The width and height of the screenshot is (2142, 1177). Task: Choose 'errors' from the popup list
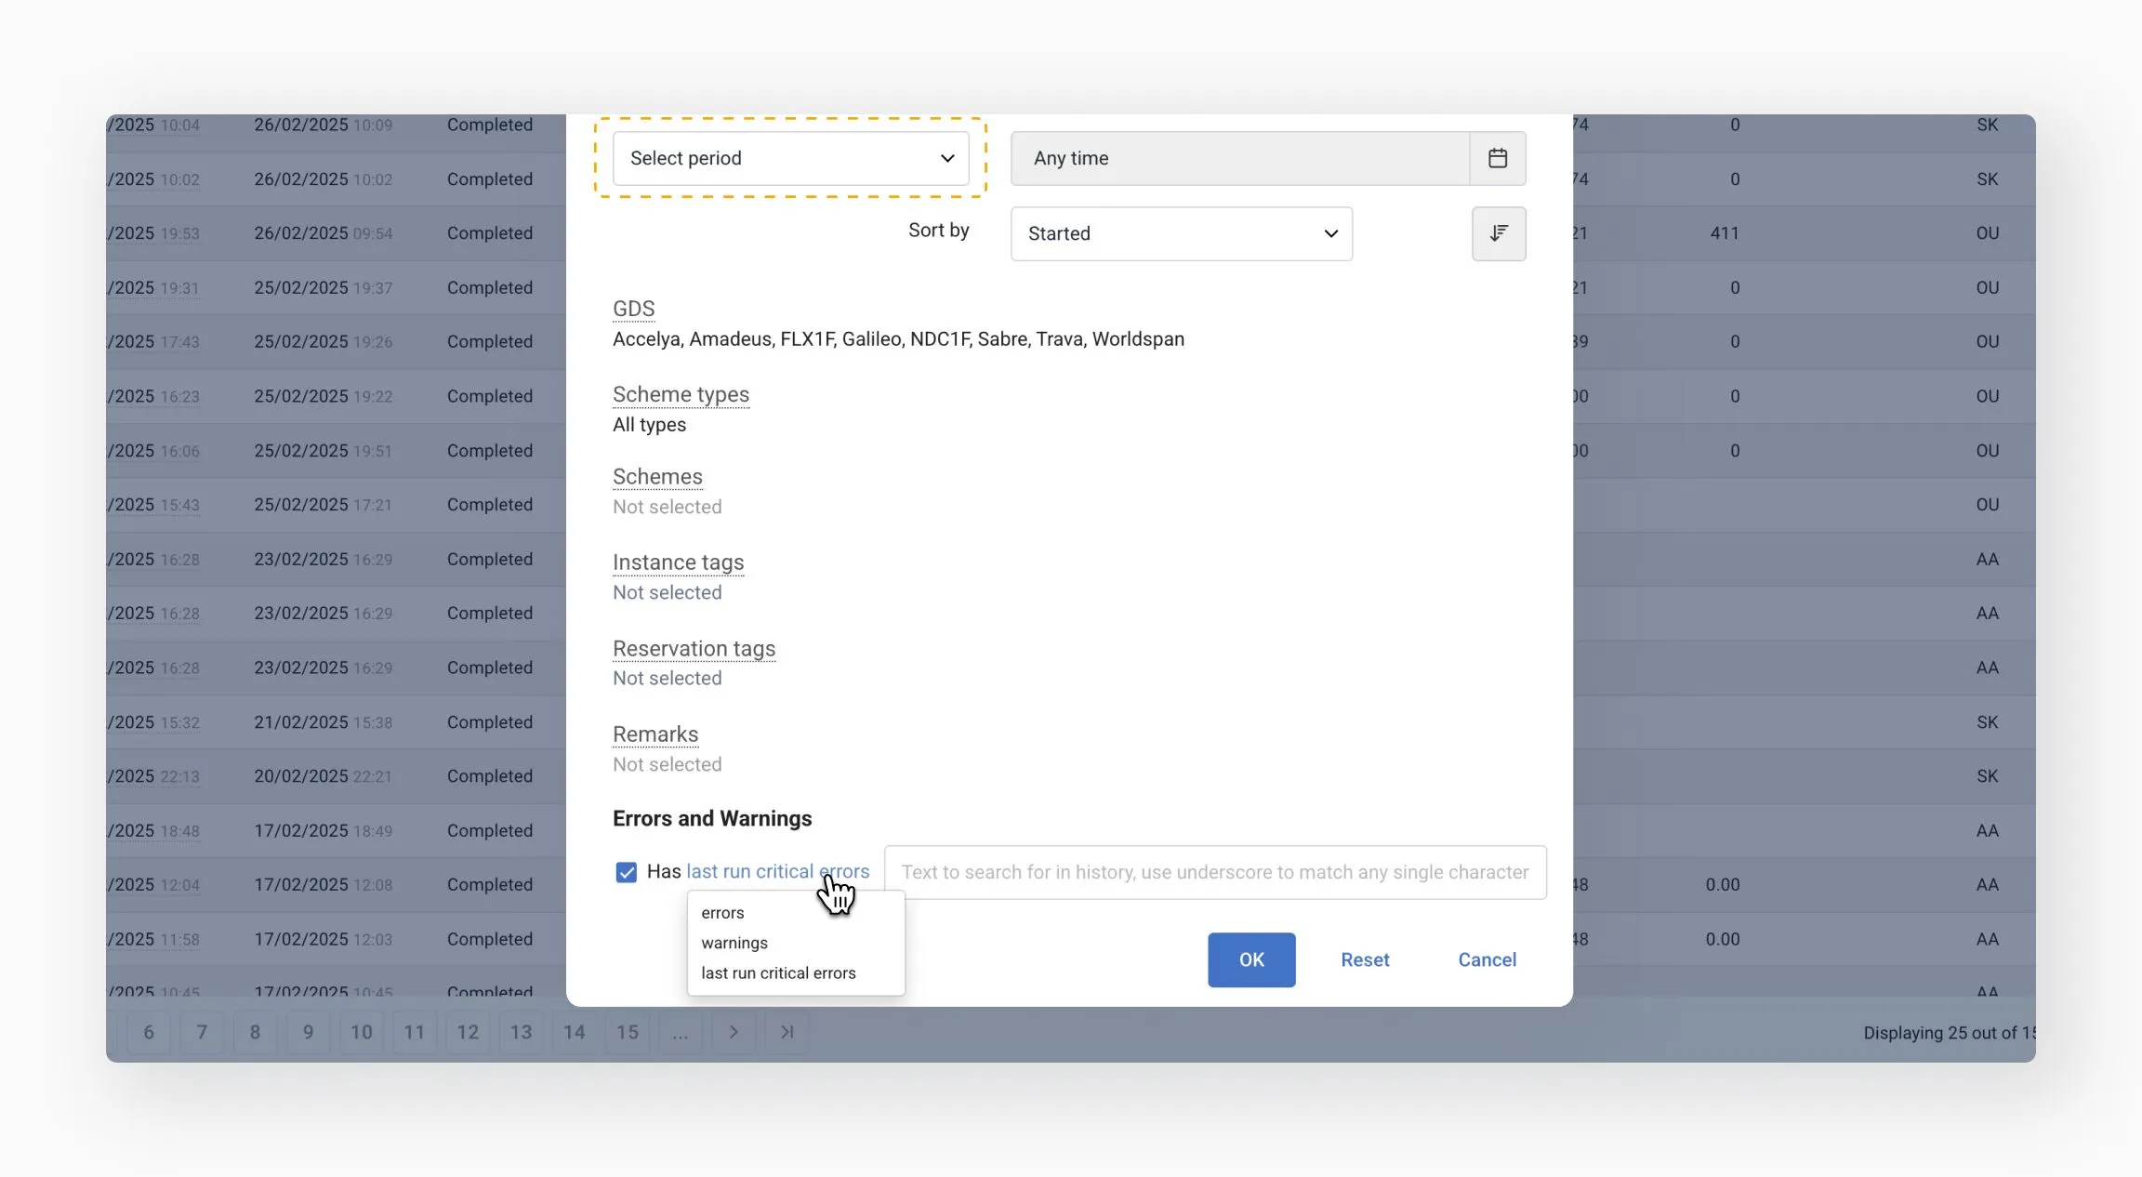[722, 913]
